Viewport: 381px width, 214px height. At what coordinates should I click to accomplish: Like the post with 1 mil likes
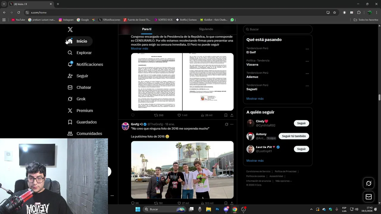point(182,115)
